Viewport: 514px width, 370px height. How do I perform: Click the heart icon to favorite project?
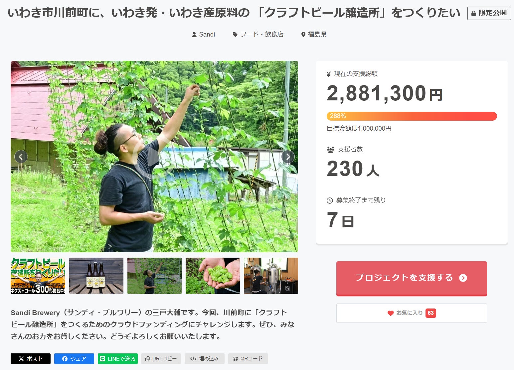point(391,313)
